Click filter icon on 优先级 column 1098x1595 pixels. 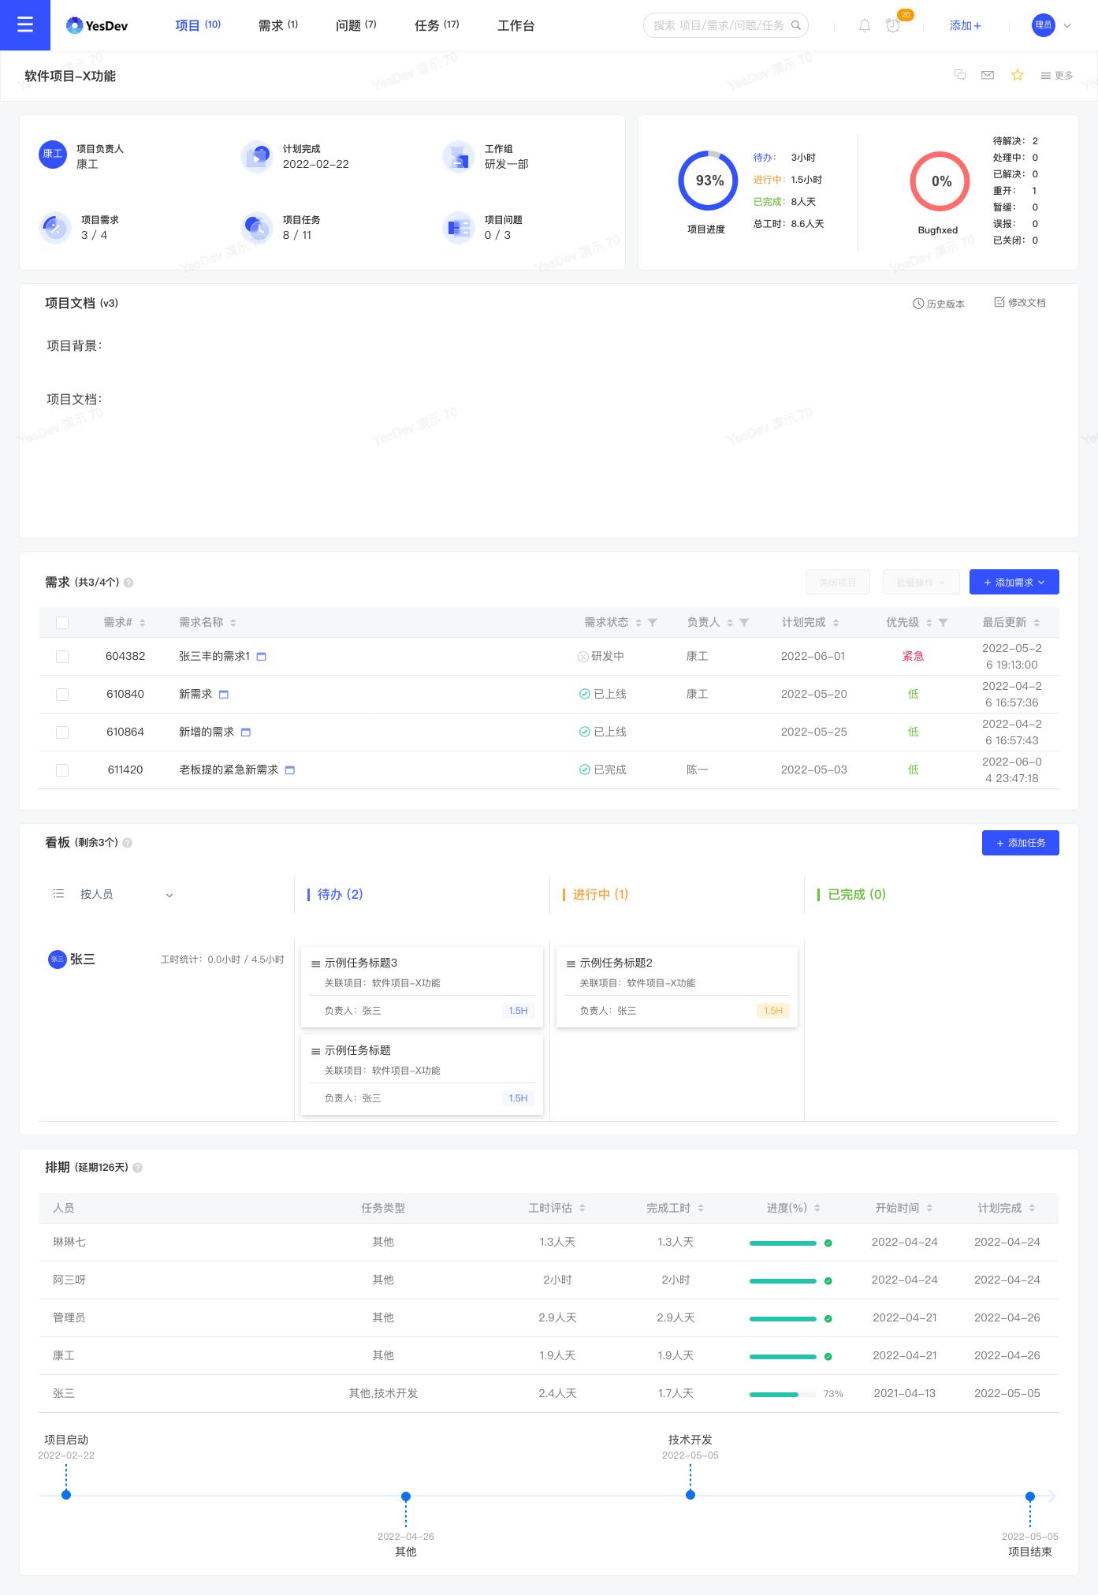[944, 623]
